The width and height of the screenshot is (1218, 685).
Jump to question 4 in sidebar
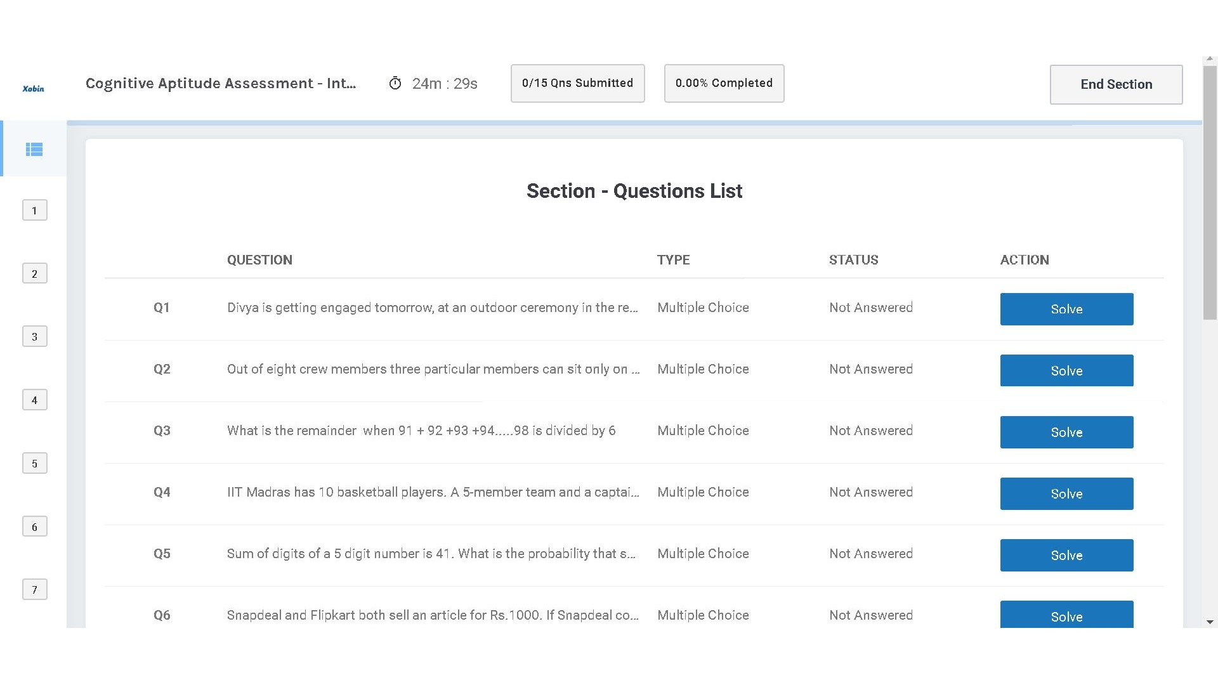(x=35, y=400)
